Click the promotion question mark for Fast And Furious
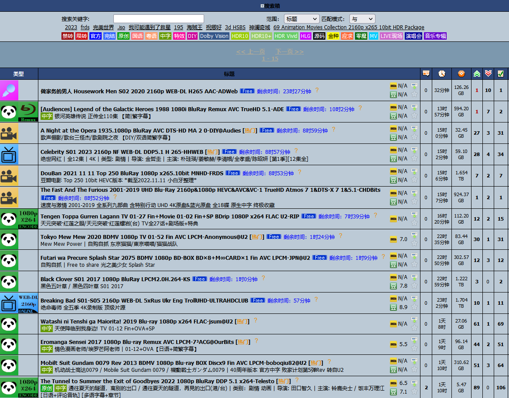The height and width of the screenshot is (398, 509). click(x=115, y=197)
